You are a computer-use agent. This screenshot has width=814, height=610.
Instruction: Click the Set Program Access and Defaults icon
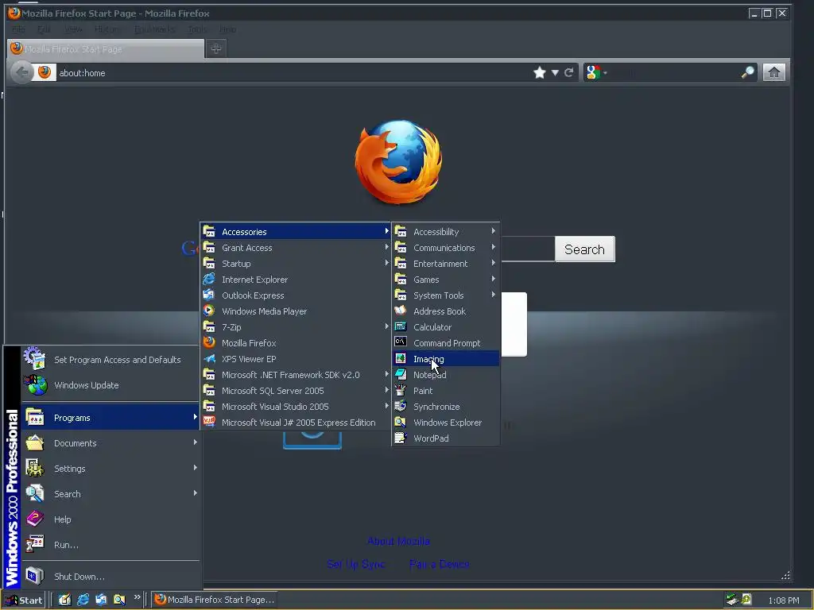click(35, 359)
